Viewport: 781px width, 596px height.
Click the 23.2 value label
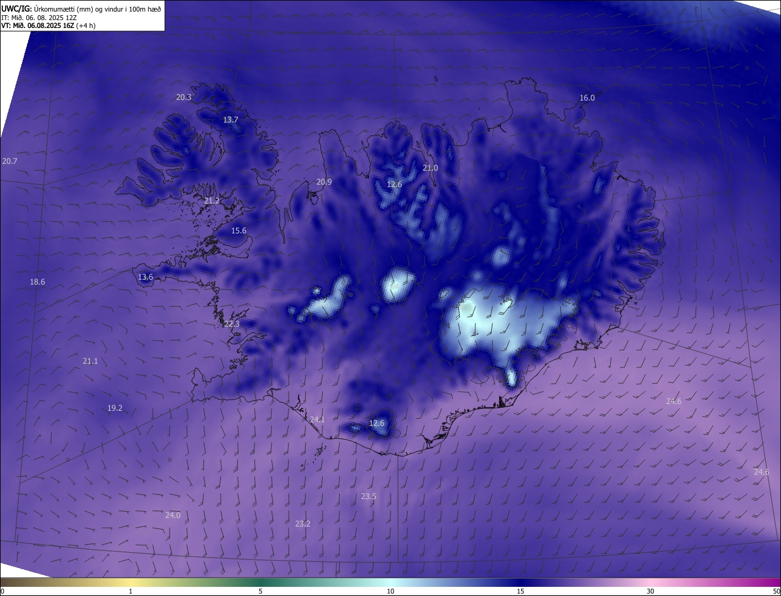tap(303, 523)
